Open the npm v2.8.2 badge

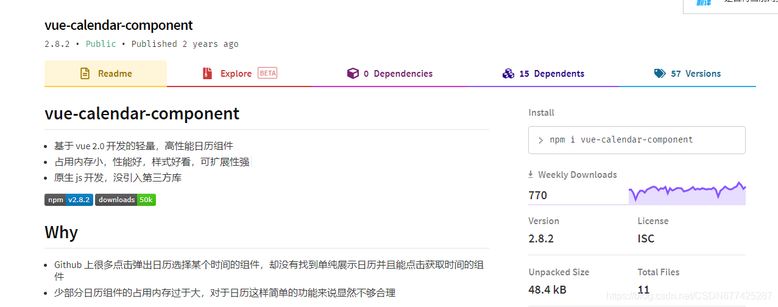[69, 200]
